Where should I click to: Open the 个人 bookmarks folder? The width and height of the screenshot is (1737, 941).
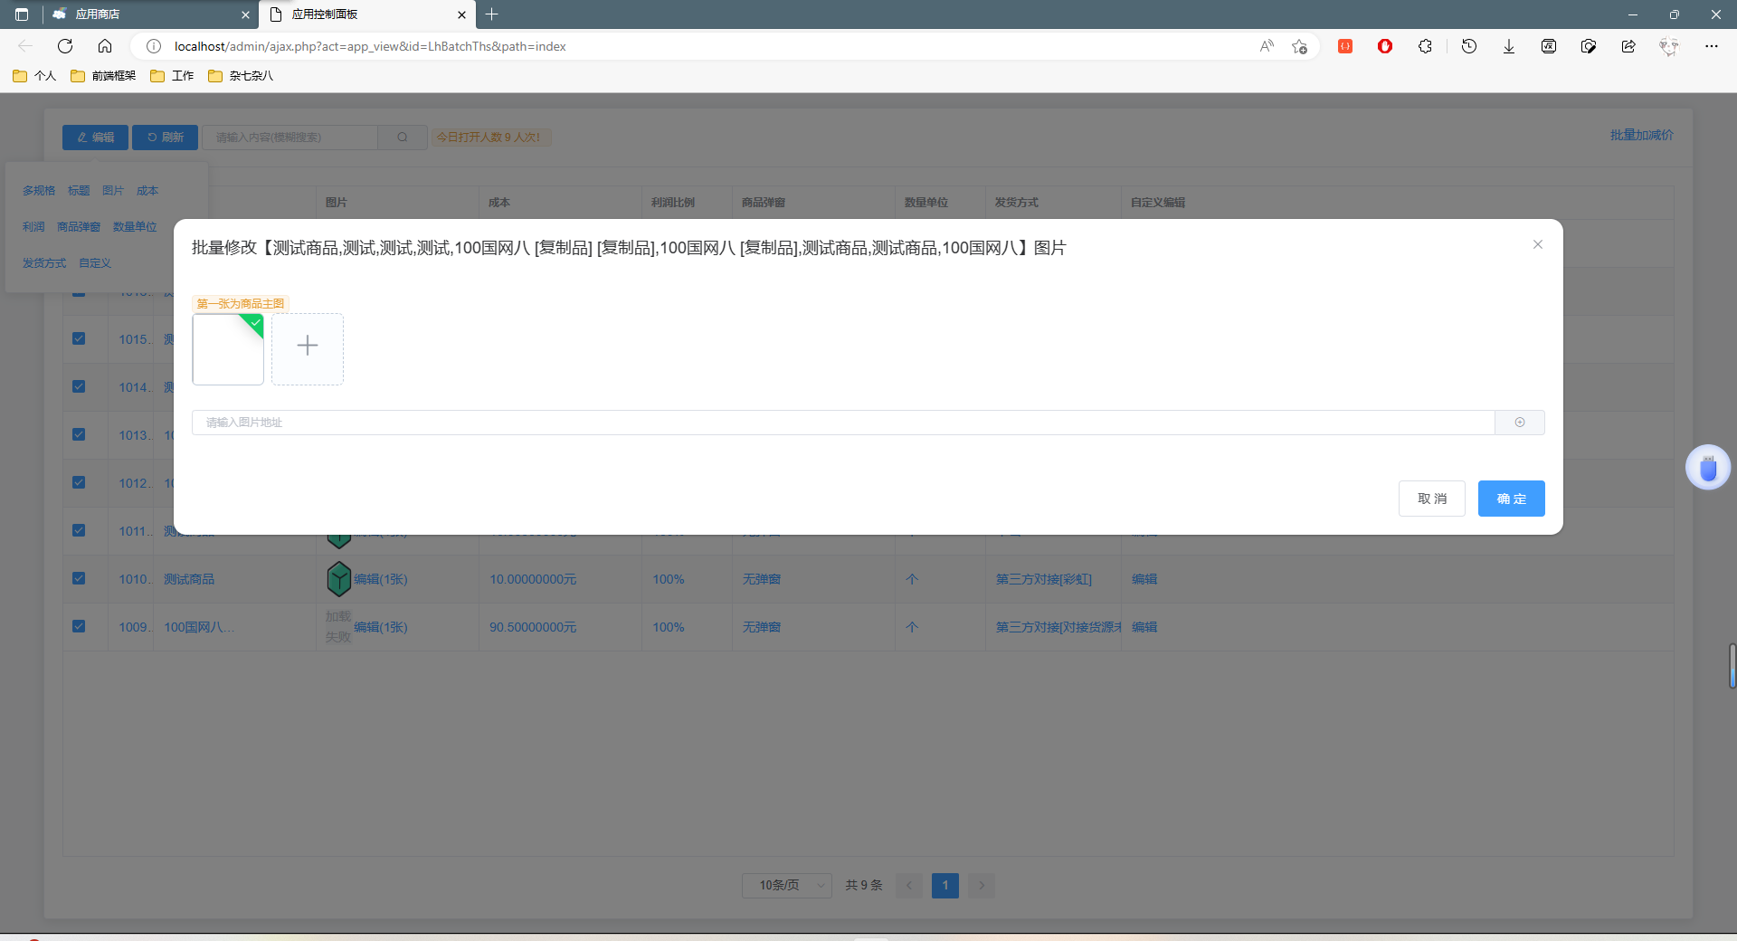click(x=34, y=76)
